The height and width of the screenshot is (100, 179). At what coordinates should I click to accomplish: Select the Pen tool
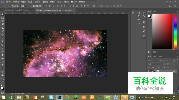[x=2, y=62]
